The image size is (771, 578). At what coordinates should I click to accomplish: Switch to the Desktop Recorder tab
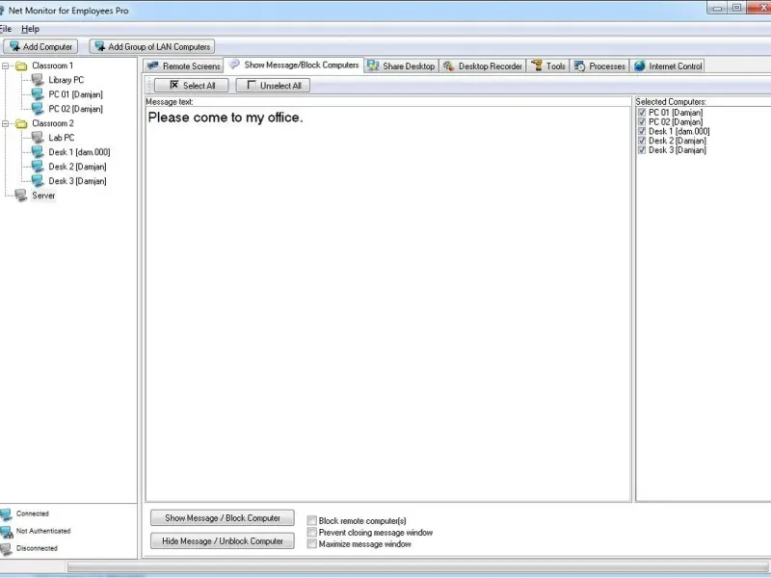(x=483, y=66)
